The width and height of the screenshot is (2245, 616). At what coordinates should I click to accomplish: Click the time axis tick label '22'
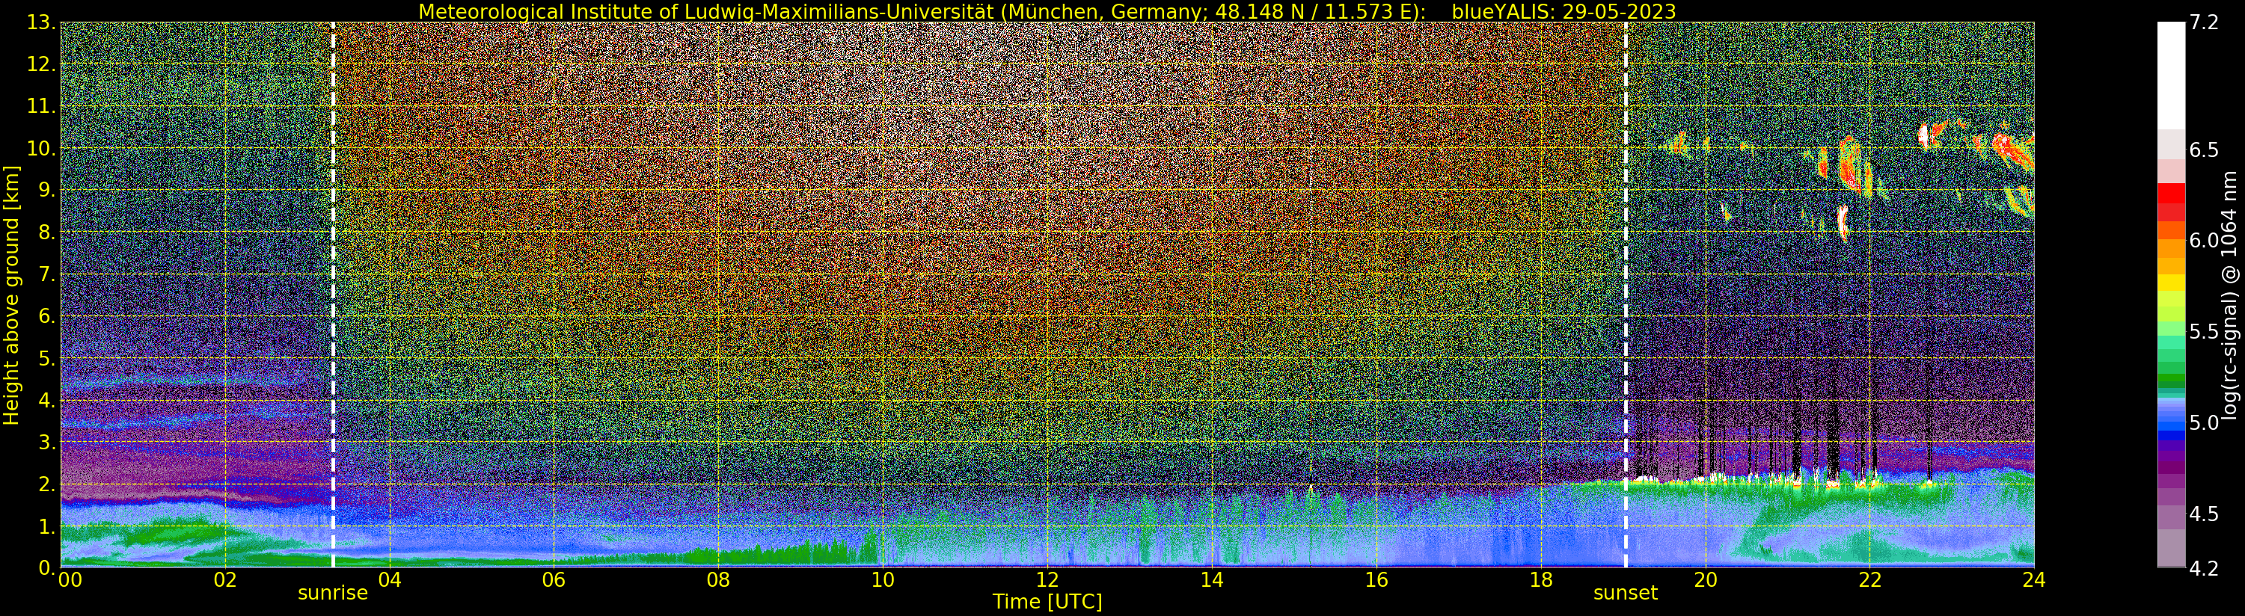click(x=1869, y=580)
